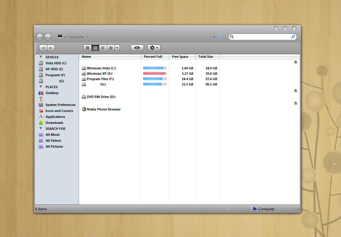
Task: Click 18.4 GB free space value
Action: [187, 79]
